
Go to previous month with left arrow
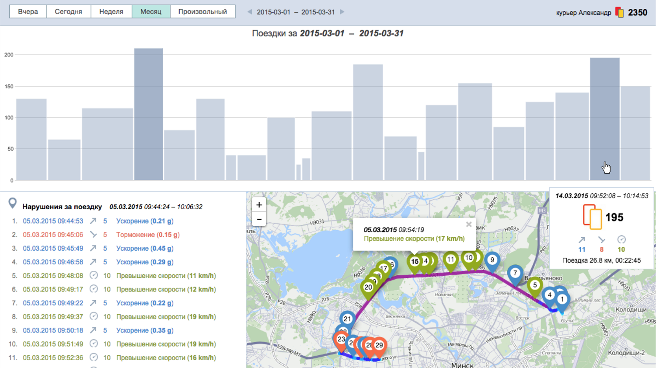click(x=249, y=12)
